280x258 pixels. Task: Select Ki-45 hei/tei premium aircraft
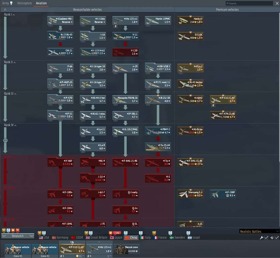click(x=190, y=84)
